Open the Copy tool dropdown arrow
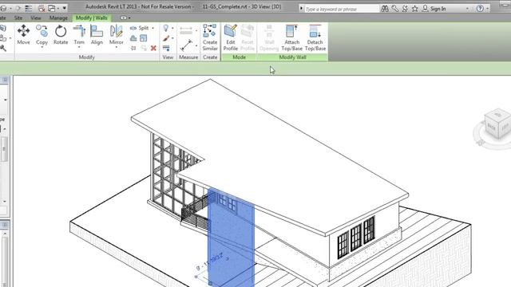511x287 pixels. pyautogui.click(x=42, y=48)
